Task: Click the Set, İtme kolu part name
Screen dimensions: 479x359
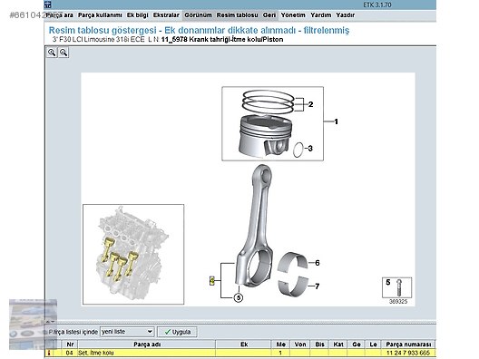Action: pyautogui.click(x=95, y=353)
